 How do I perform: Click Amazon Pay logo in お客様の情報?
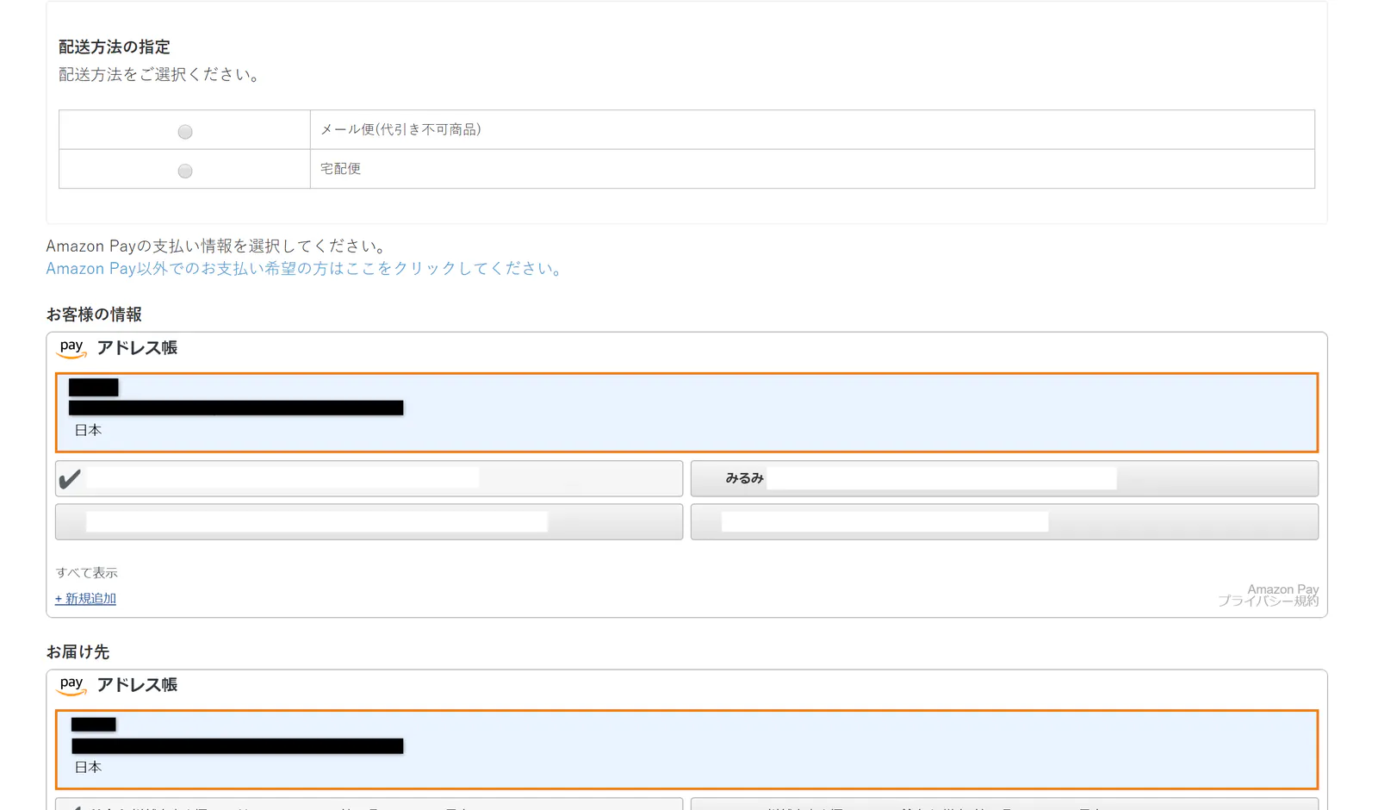point(71,348)
